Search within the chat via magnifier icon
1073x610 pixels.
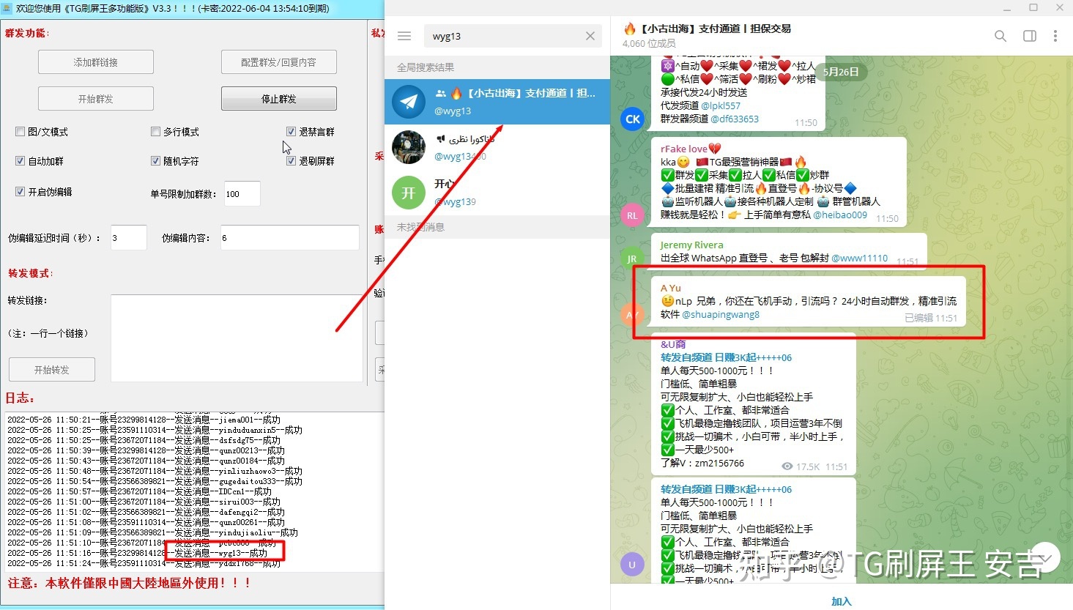1000,36
